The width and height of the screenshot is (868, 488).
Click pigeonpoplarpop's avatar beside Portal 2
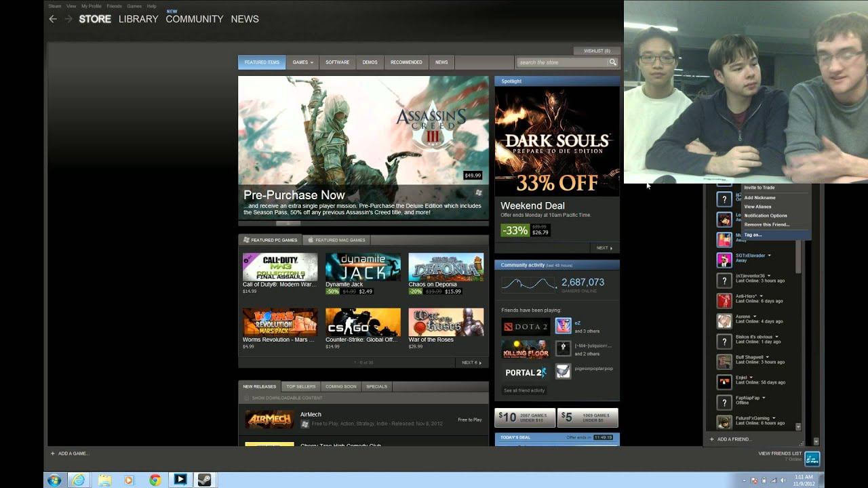564,371
